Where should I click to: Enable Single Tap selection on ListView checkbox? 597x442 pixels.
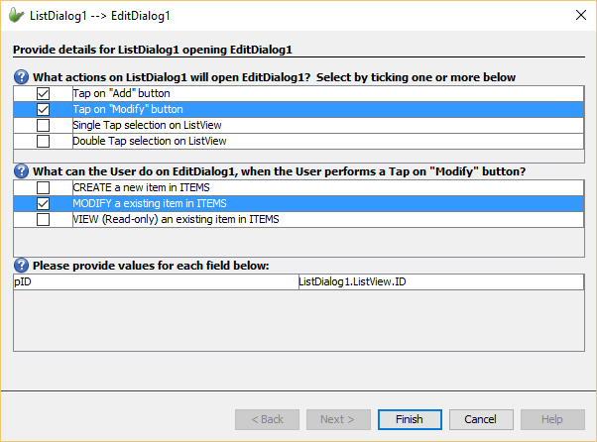[x=43, y=126]
